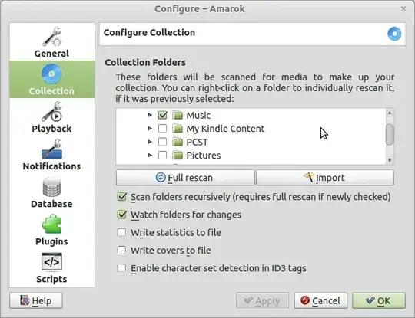Image resolution: width=415 pixels, height=318 pixels.
Task: Click the Music folder icon
Action: (178, 115)
